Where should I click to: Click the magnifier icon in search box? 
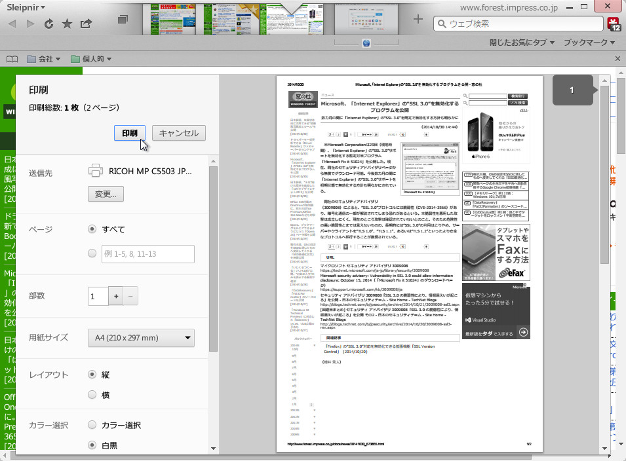click(x=442, y=24)
